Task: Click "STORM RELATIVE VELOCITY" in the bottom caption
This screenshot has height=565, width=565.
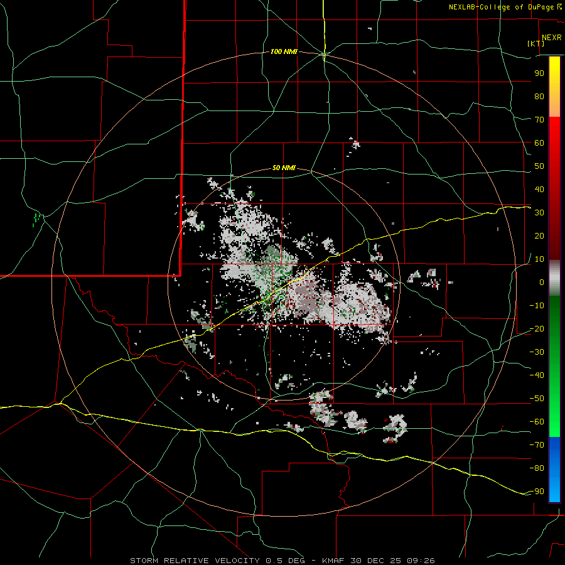Action: pos(195,561)
